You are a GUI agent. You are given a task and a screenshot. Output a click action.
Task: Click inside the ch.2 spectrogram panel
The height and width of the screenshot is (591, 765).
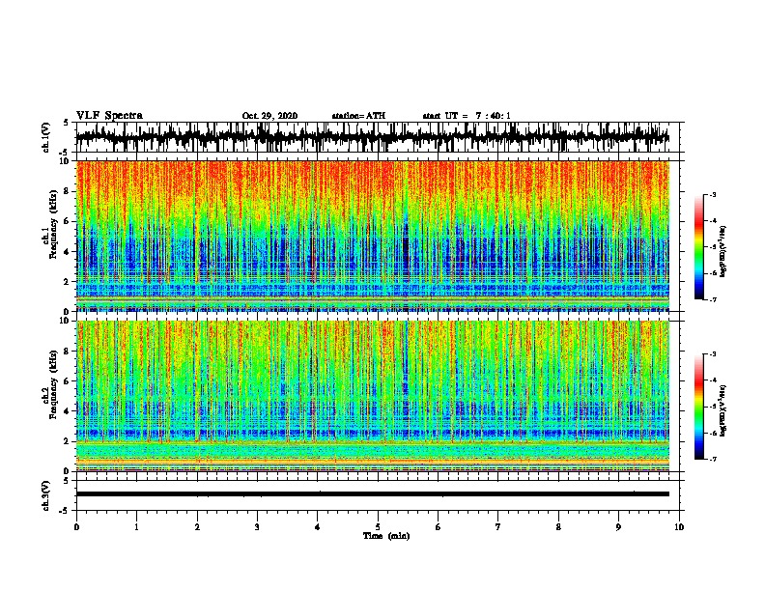(x=372, y=396)
